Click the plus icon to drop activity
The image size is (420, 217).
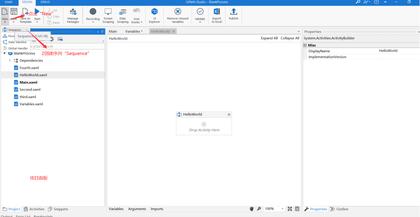204,124
